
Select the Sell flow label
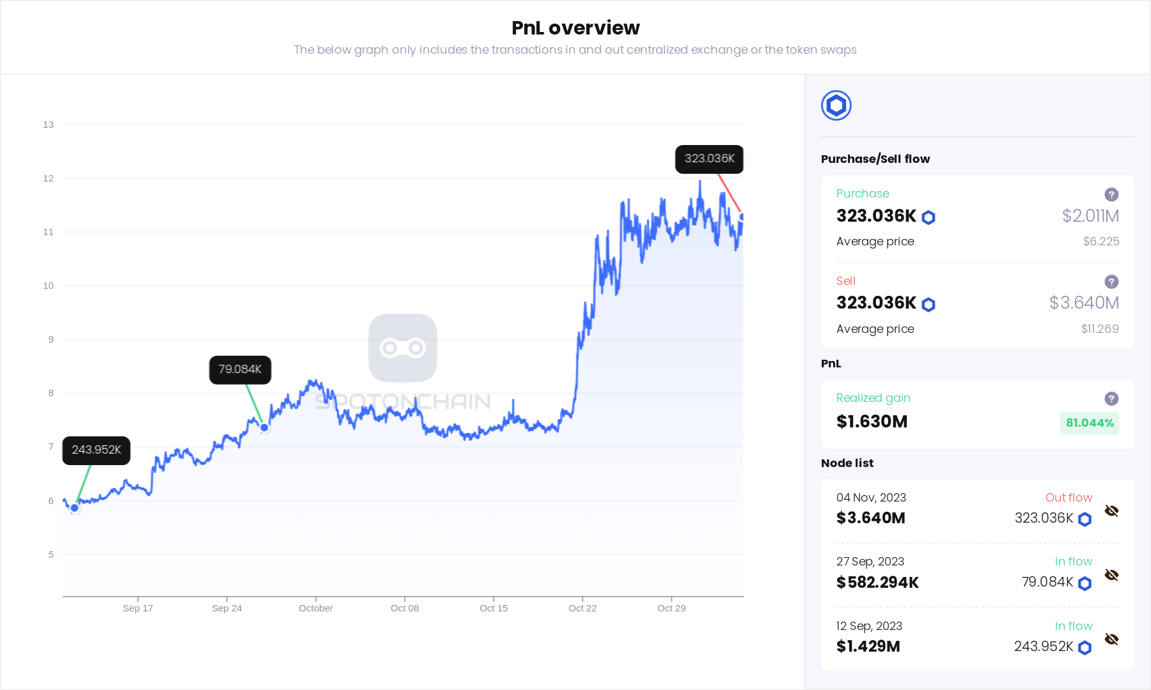coord(845,281)
